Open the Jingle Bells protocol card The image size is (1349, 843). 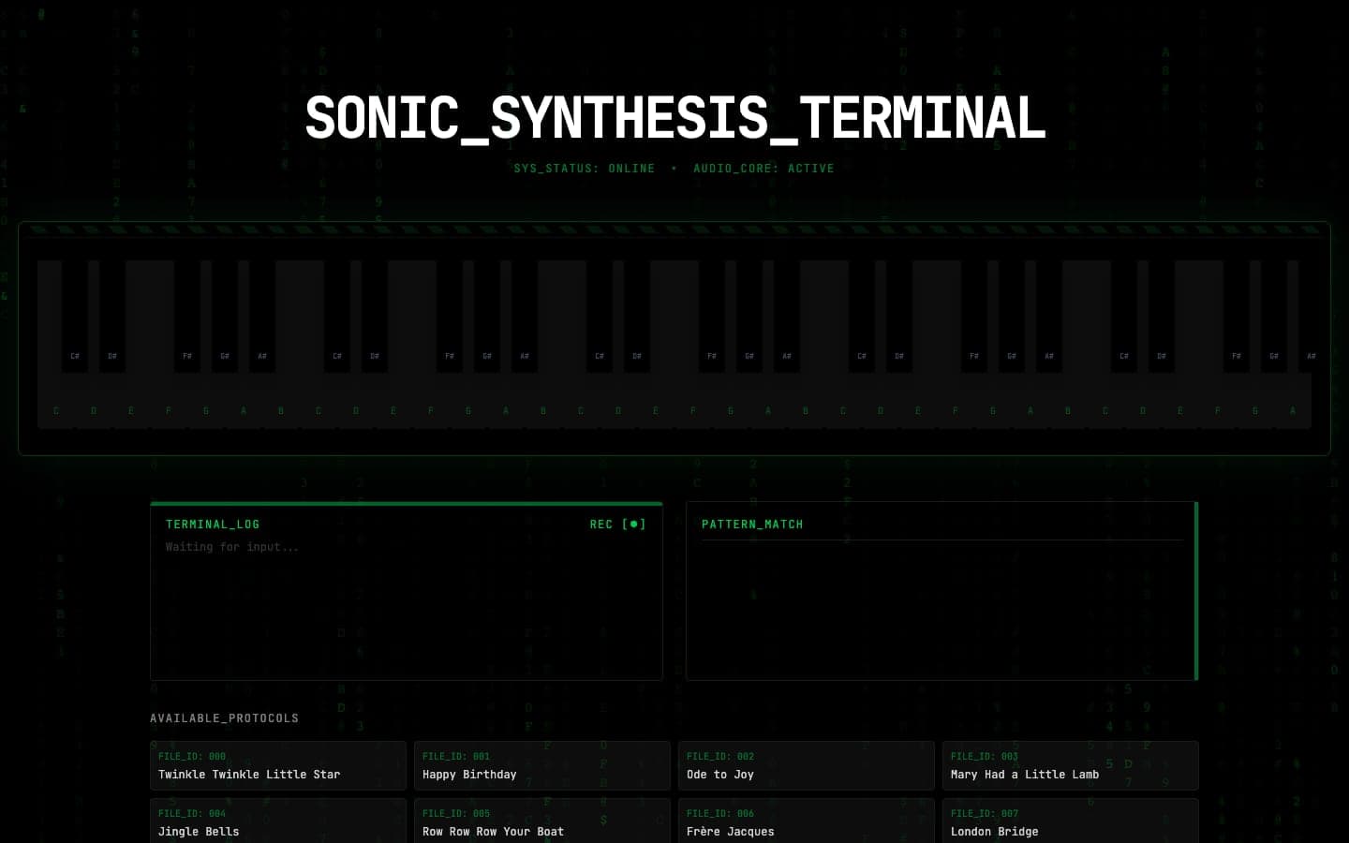[278, 821]
